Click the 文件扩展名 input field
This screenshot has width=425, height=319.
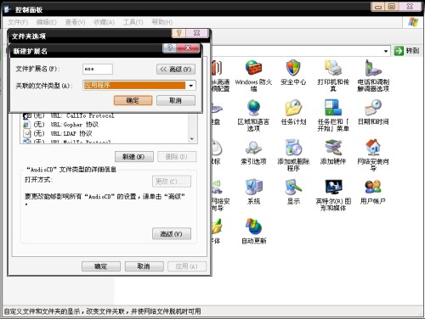pos(98,69)
